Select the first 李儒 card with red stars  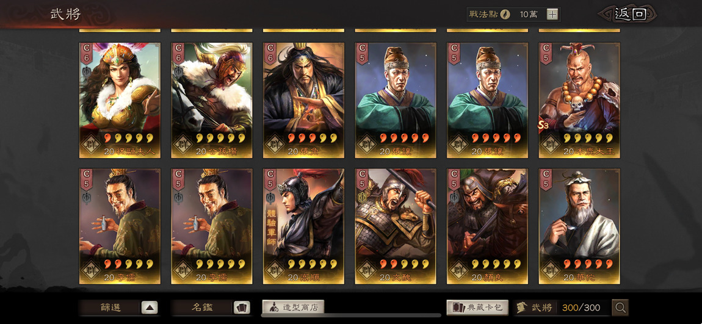tap(120, 226)
